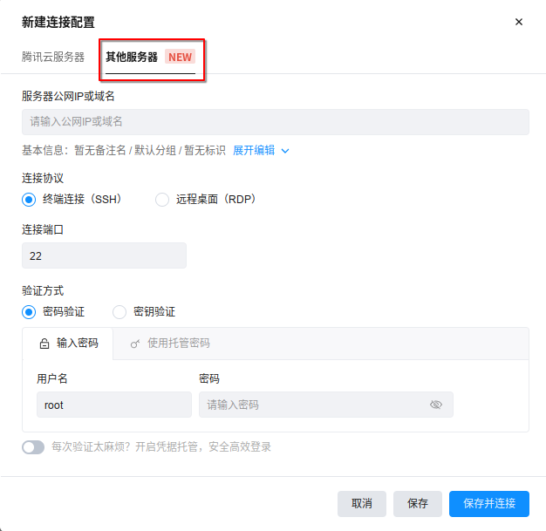
Task: Enable the credential hosting toggle switch
Action: [x=33, y=447]
